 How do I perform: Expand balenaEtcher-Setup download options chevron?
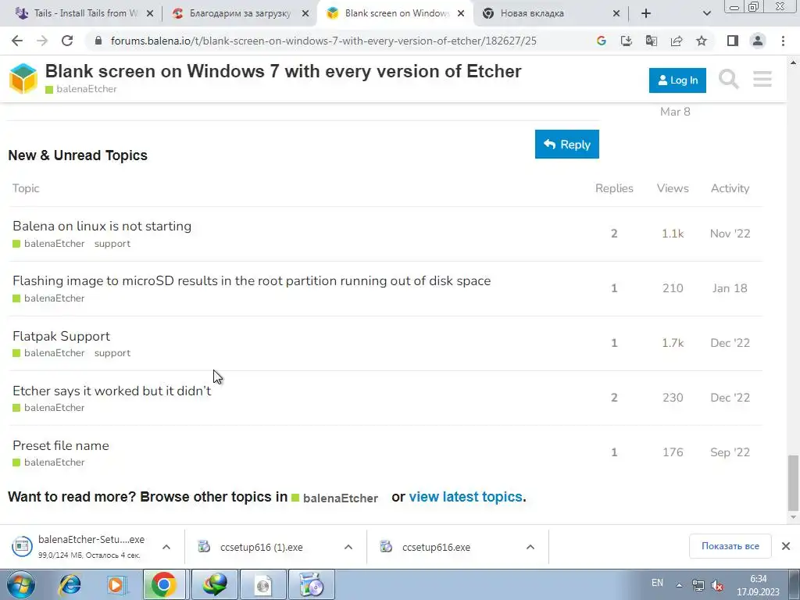tap(166, 547)
